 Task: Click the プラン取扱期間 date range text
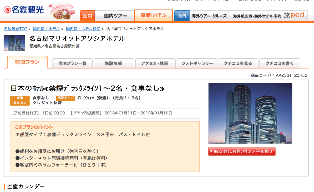click(x=121, y=113)
